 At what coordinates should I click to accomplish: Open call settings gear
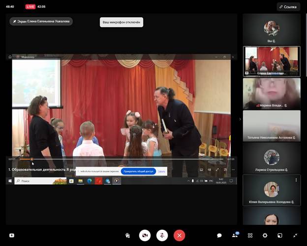tap(265, 236)
